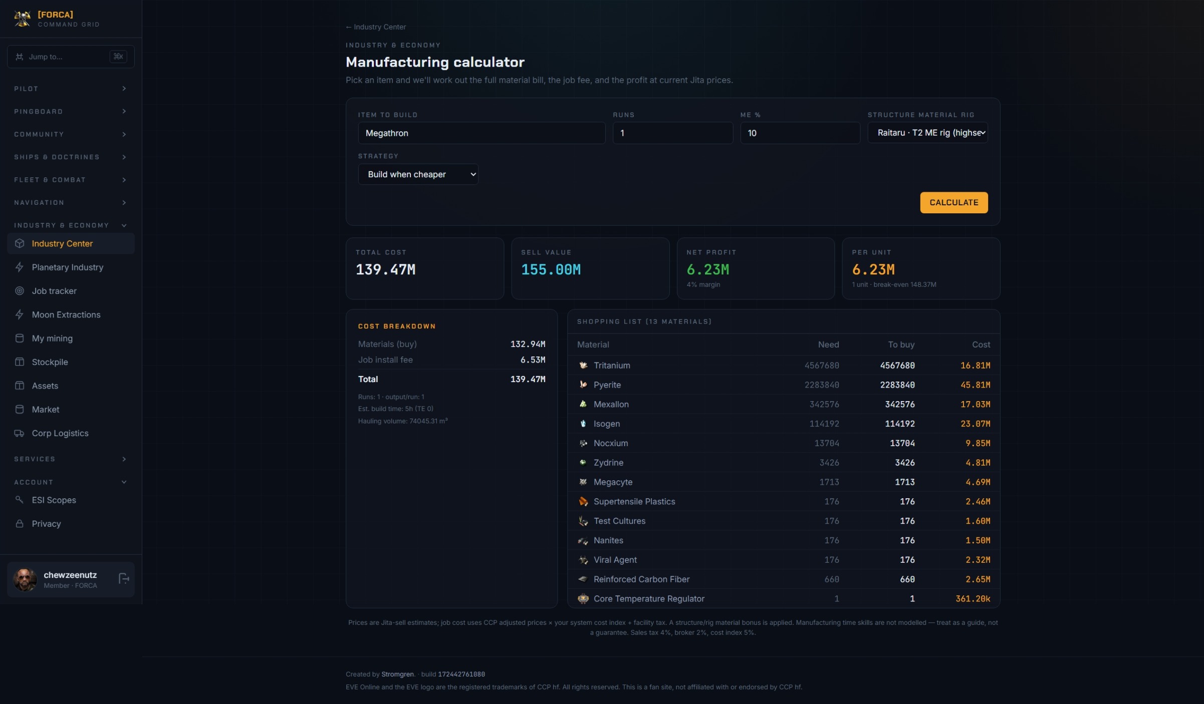Click the Pyerite mineral icon

click(583, 385)
